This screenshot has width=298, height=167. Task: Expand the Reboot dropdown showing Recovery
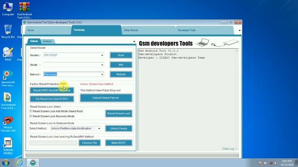coord(102,74)
